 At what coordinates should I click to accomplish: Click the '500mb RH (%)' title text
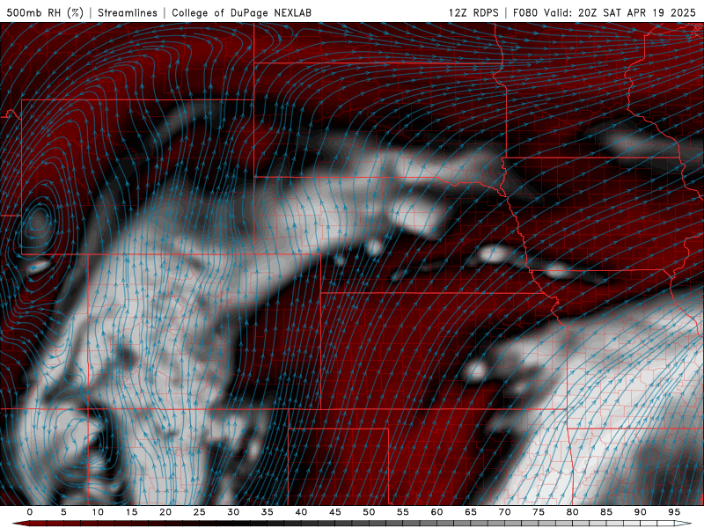(45, 12)
